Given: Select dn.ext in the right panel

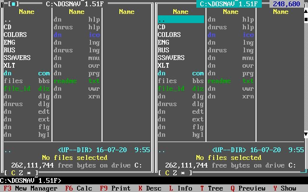Looking at the screenshot, I should point(181,119).
